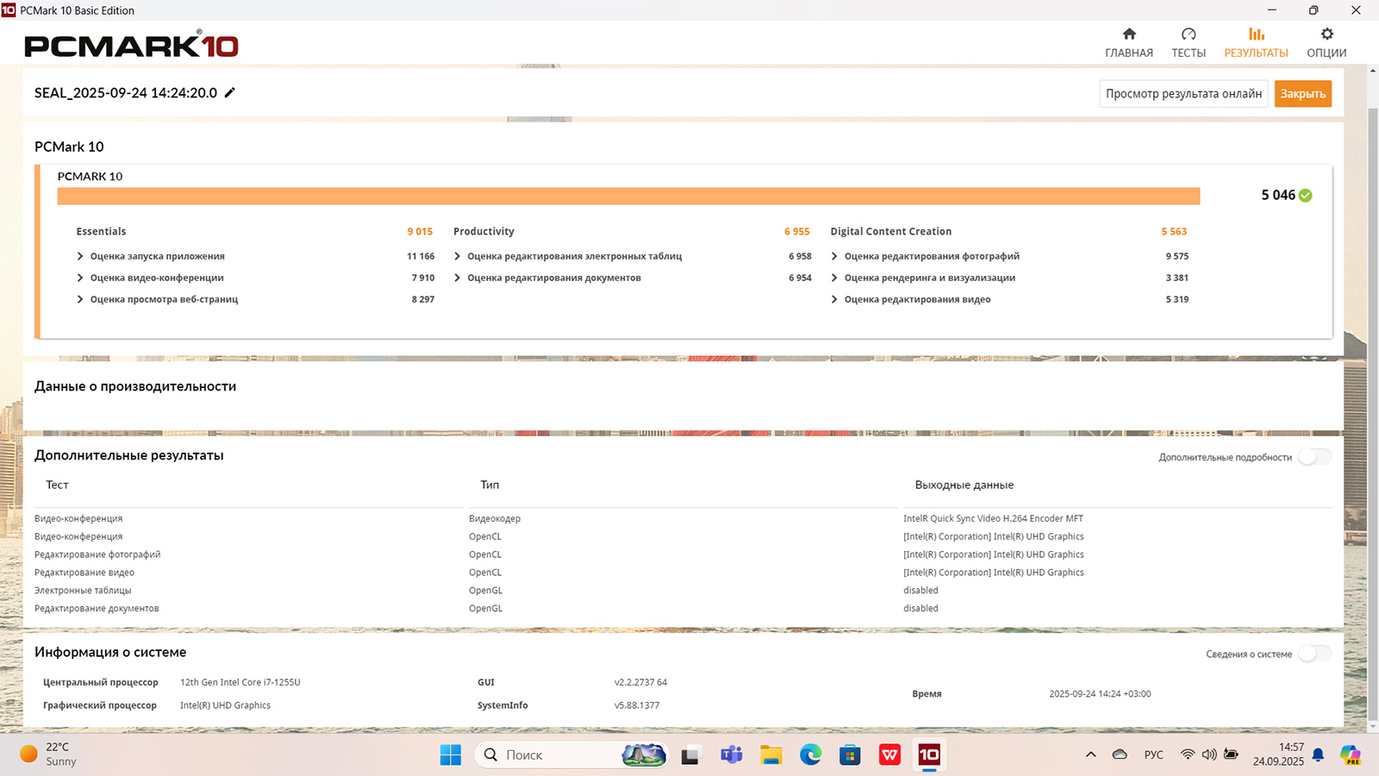Click the Essentials score 9 015
This screenshot has width=1379, height=776.
pyautogui.click(x=420, y=231)
